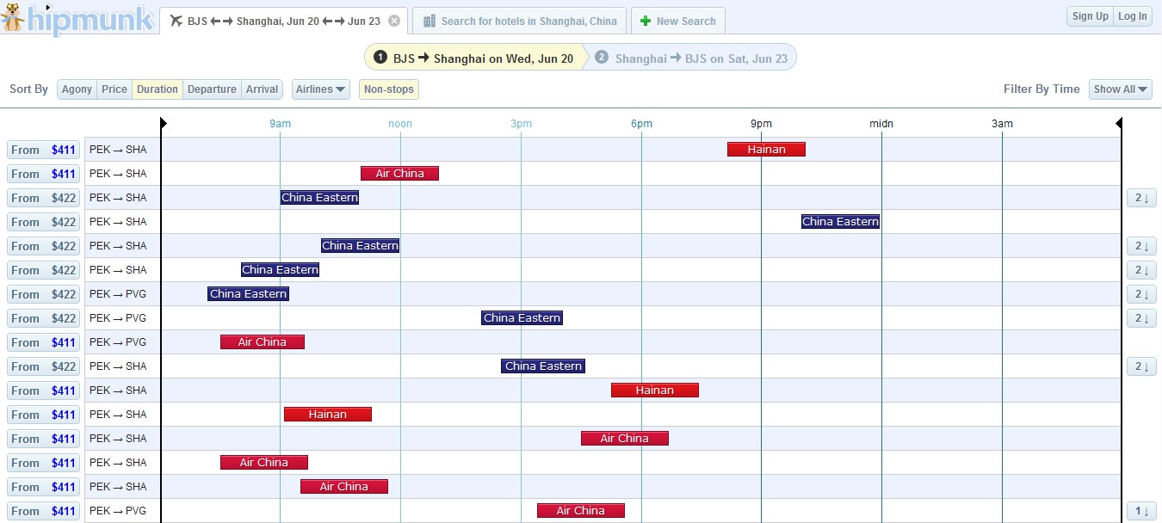Click the "Filter By Time" label
1162x523 pixels.
[1041, 89]
